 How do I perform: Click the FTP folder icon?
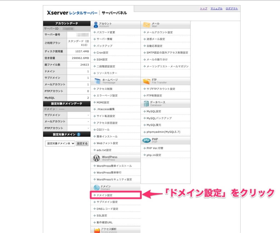[x=147, y=81]
